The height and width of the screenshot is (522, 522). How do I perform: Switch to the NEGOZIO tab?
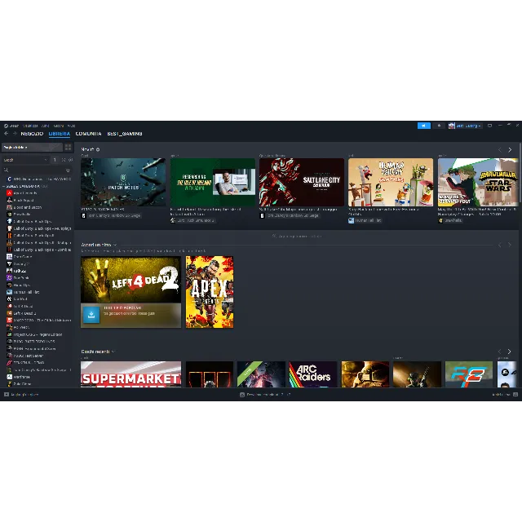pyautogui.click(x=32, y=134)
